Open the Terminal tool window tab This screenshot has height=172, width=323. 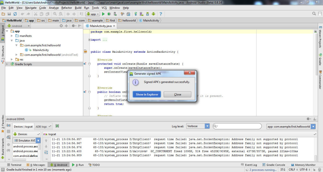[x=14, y=165]
